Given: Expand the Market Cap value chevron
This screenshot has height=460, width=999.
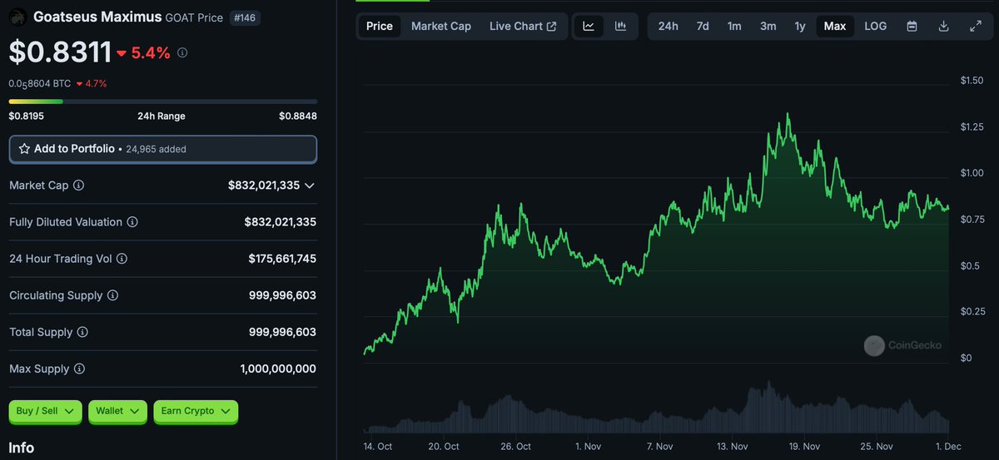Looking at the screenshot, I should [310, 185].
